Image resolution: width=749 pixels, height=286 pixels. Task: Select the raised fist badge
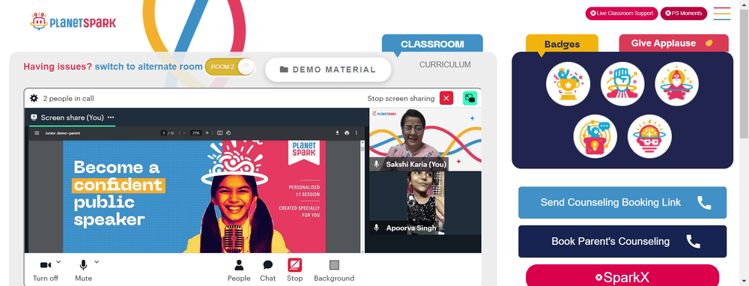click(622, 84)
